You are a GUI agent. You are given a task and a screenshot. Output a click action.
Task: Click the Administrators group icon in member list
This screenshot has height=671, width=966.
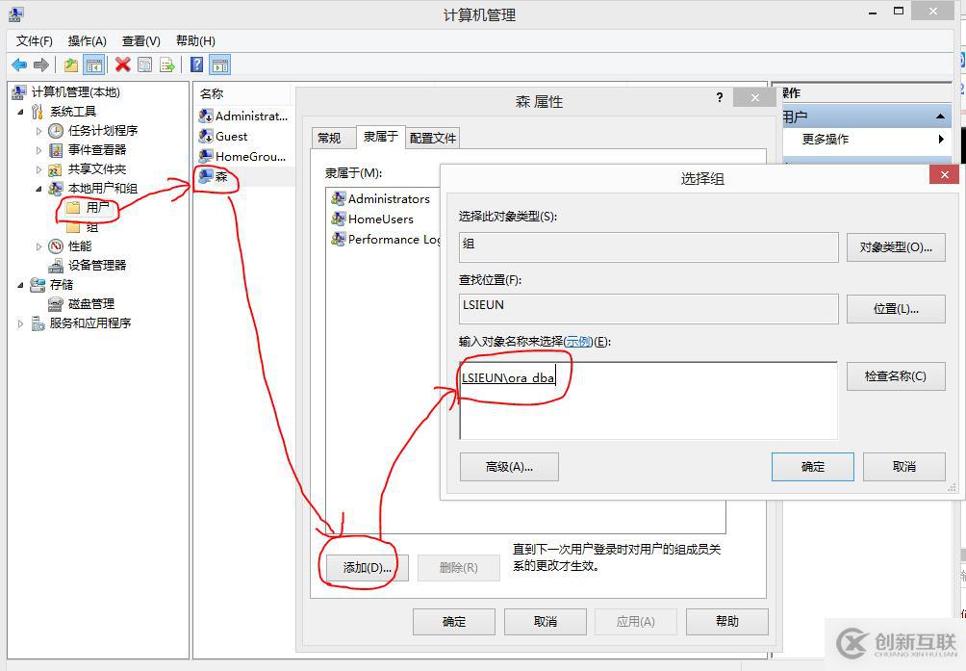point(339,198)
